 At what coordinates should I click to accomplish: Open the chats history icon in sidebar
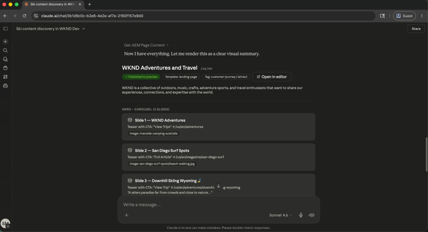click(5, 59)
